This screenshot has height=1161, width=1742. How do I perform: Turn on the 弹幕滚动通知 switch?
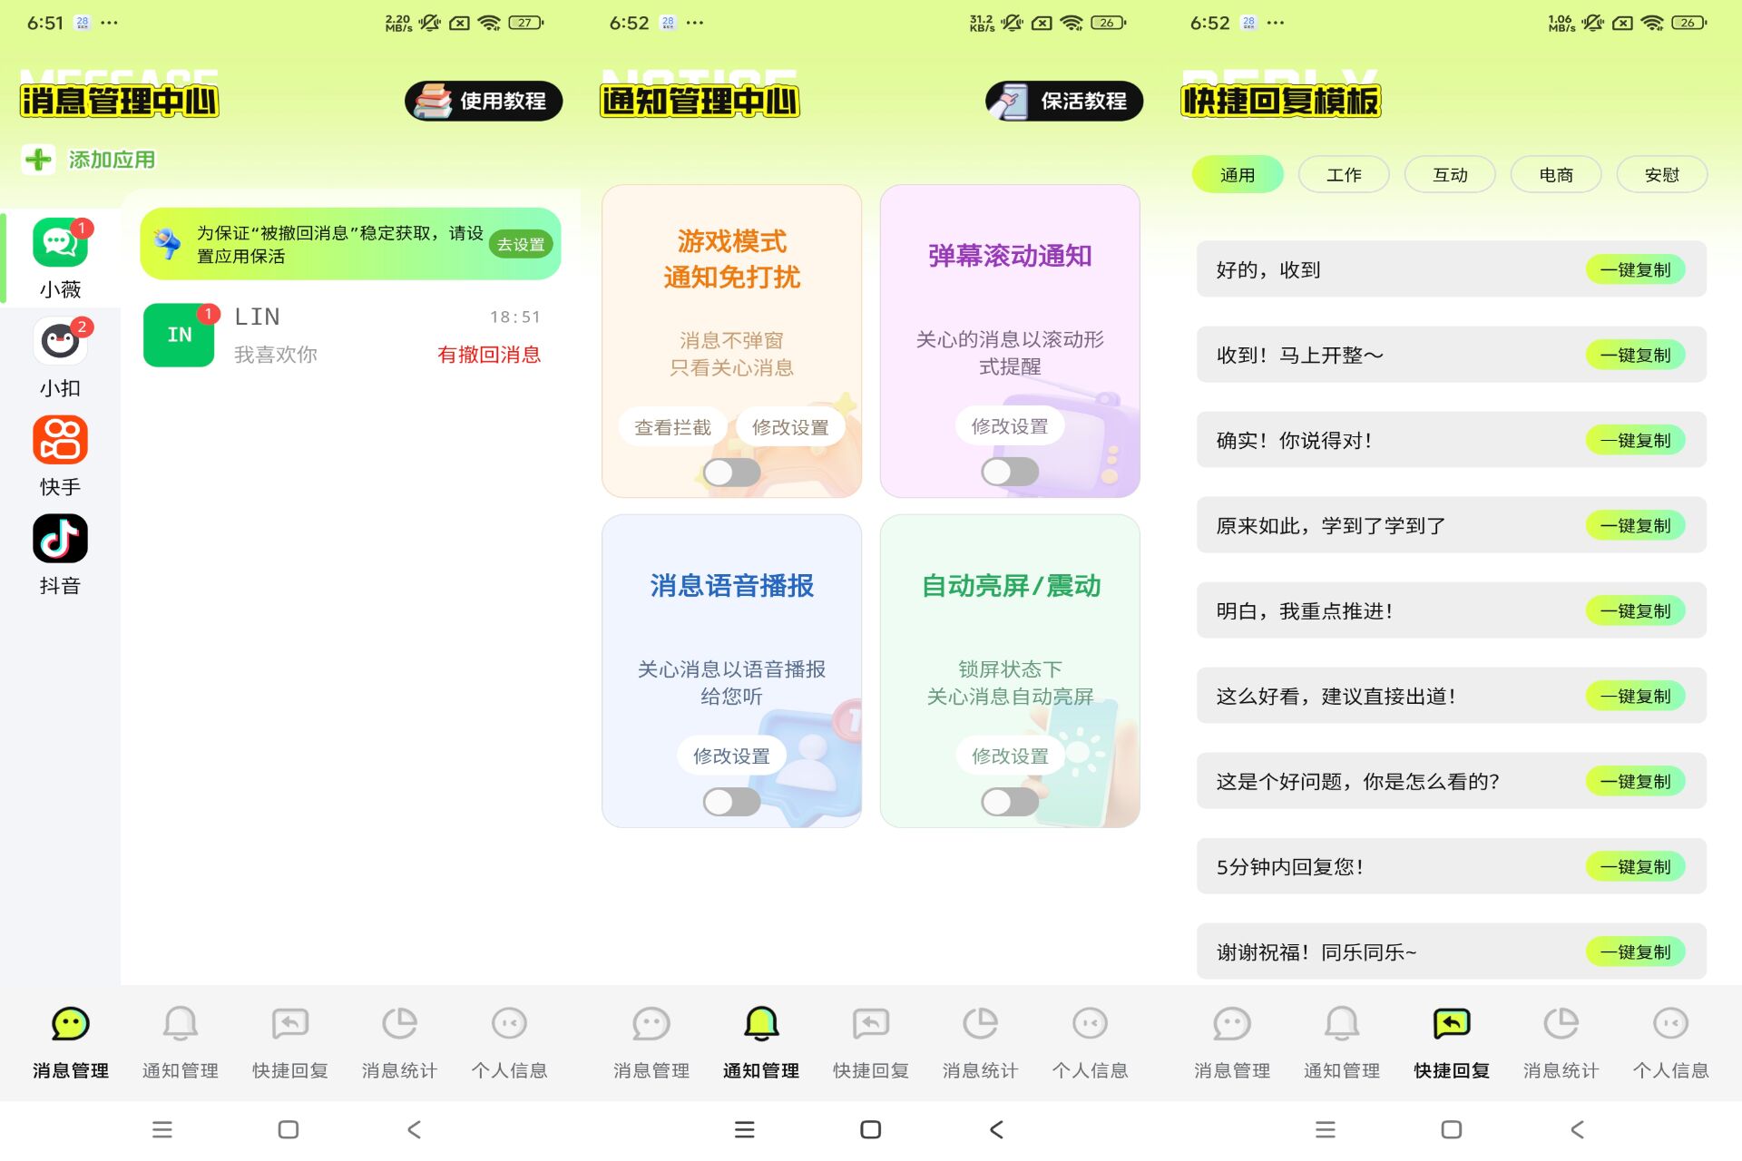point(1009,471)
